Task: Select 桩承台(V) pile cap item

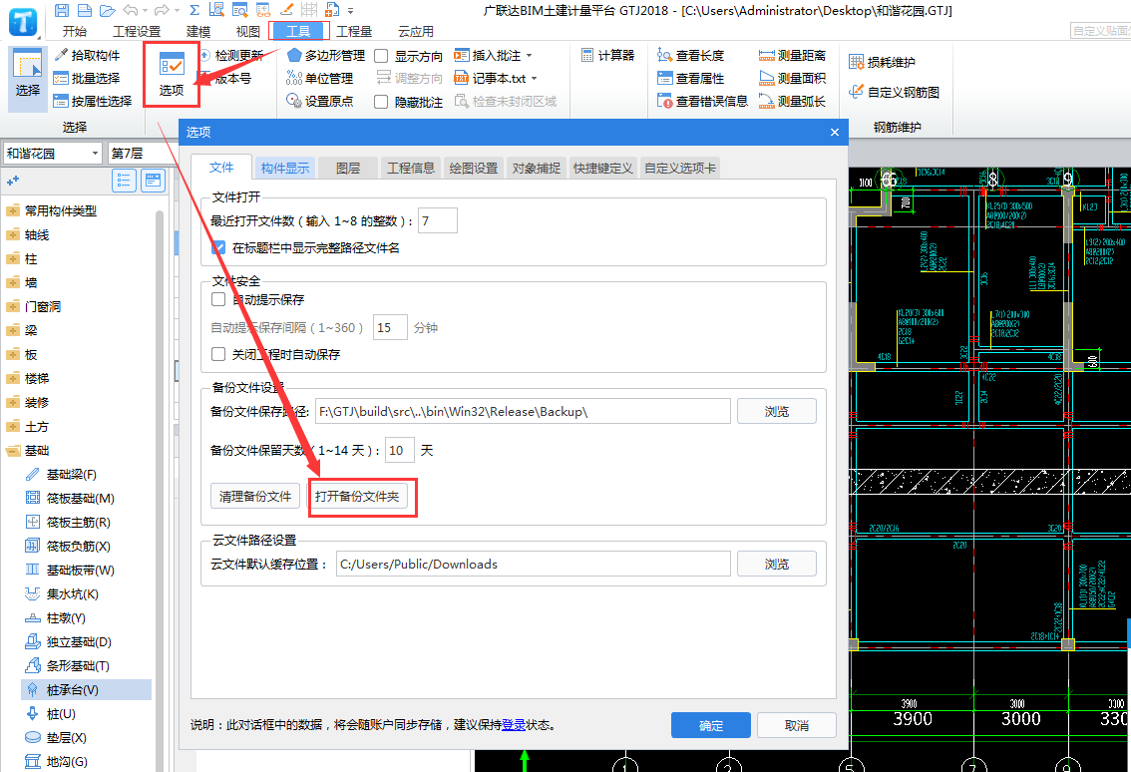Action: [87, 690]
